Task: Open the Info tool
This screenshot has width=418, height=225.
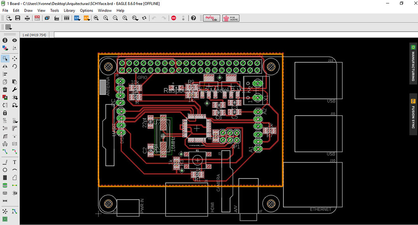Action: click(x=5, y=40)
